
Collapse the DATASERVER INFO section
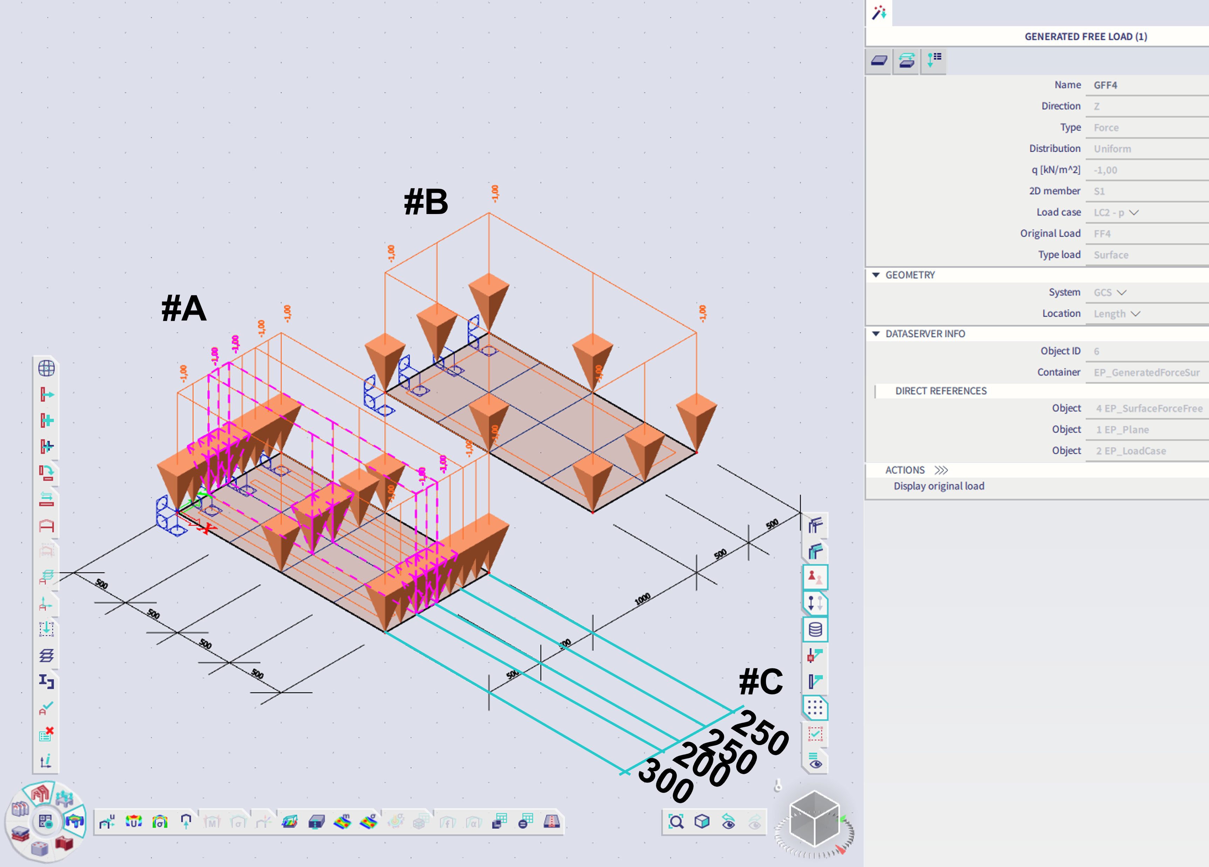876,334
